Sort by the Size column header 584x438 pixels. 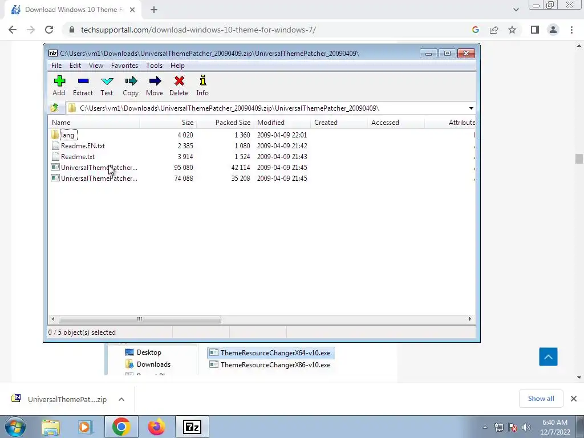168,123
